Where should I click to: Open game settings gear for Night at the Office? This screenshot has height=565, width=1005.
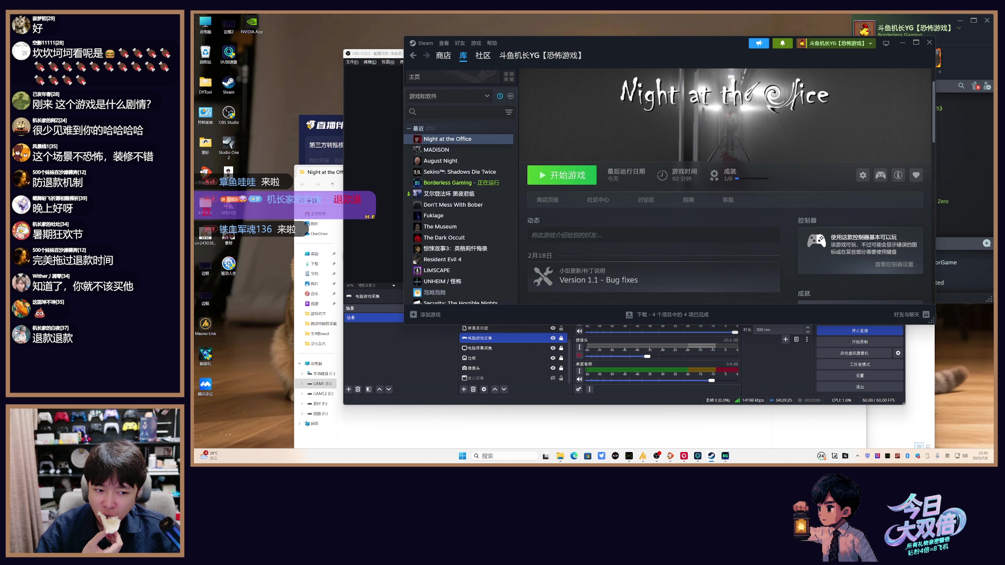point(863,175)
